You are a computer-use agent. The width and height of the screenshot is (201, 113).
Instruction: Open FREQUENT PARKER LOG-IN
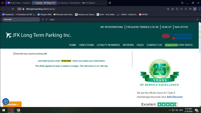[x=142, y=27]
